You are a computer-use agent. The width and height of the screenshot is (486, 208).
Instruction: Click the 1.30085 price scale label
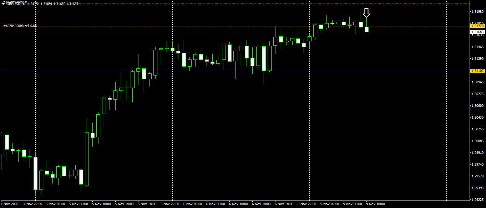(477, 141)
